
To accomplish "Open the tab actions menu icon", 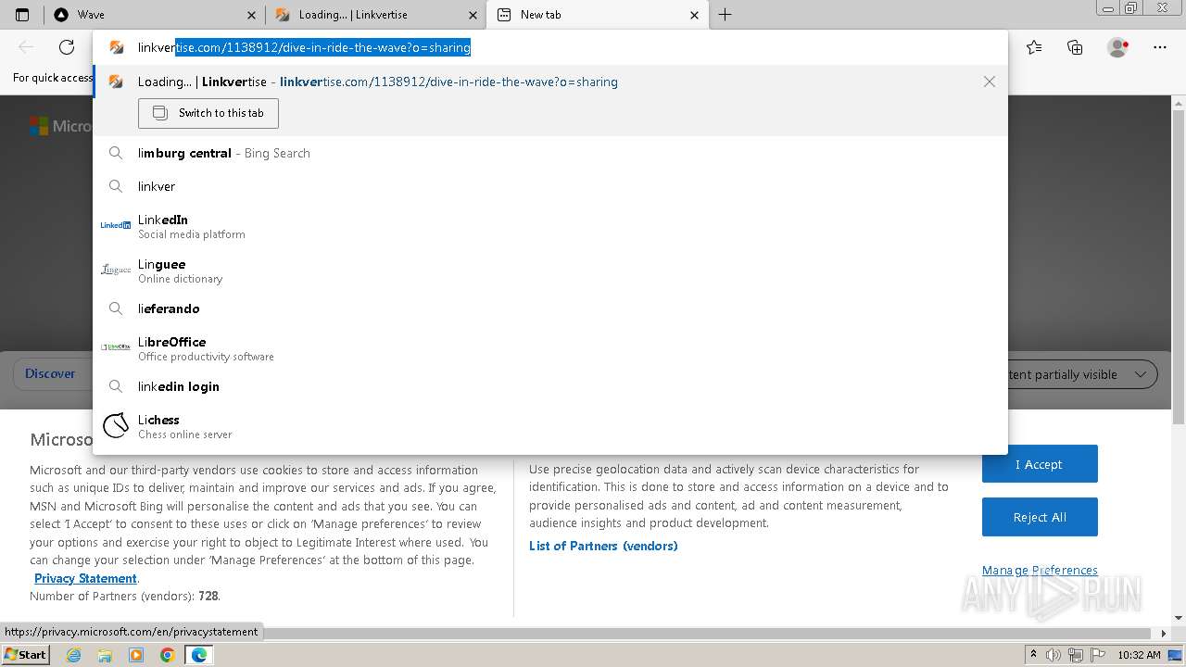I will click(22, 15).
